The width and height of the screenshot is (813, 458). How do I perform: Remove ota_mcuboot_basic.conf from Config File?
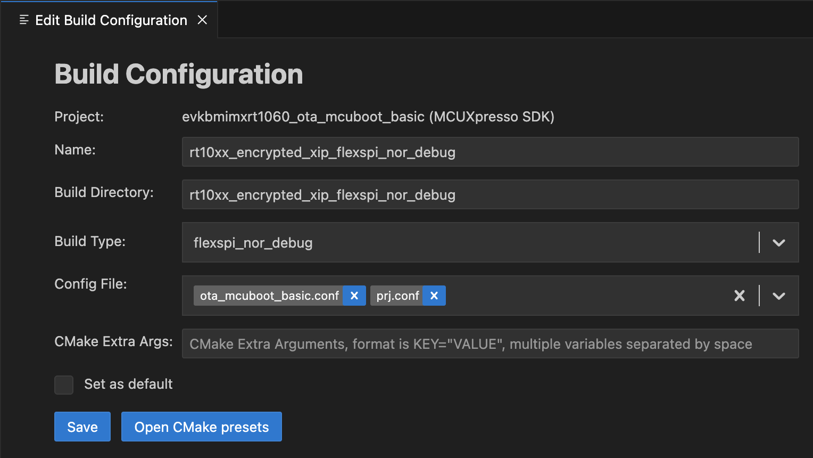354,296
